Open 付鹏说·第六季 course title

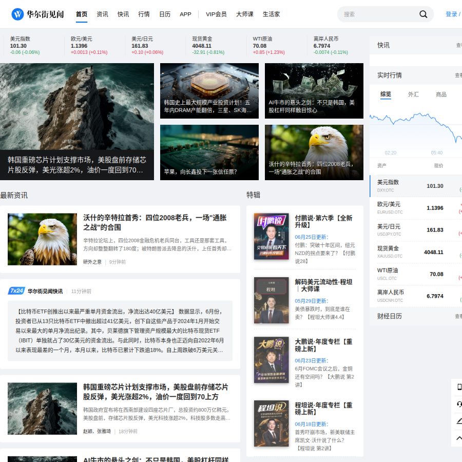click(x=323, y=222)
